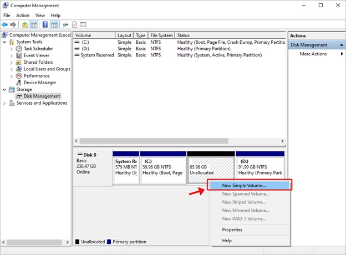
Task: Select the System Reserved volume row
Action: (180, 55)
